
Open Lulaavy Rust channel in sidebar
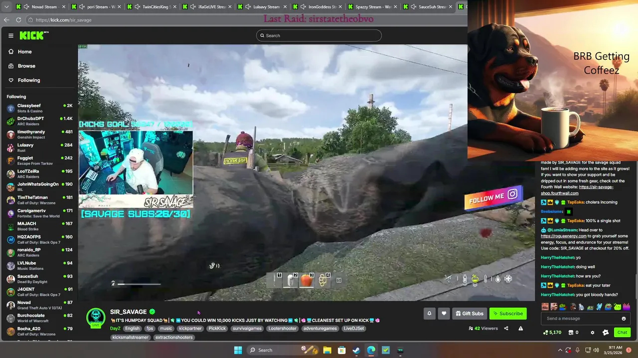39,148
